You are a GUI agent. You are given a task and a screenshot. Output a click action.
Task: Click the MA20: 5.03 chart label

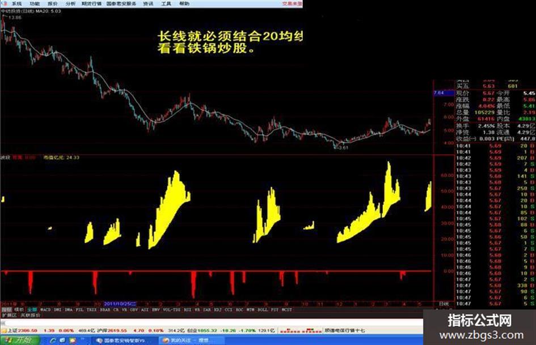pos(48,11)
